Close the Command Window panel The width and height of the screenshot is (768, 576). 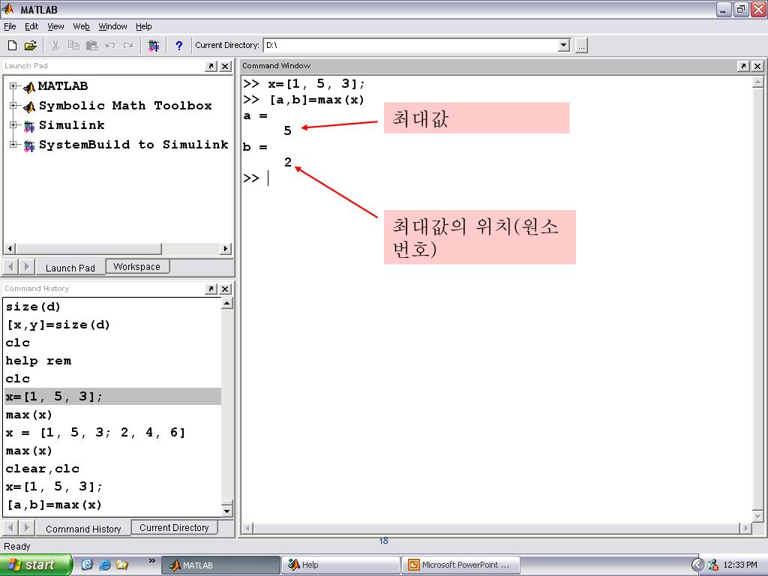pos(757,66)
